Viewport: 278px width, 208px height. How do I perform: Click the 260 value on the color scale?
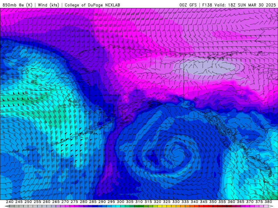coord(47,202)
